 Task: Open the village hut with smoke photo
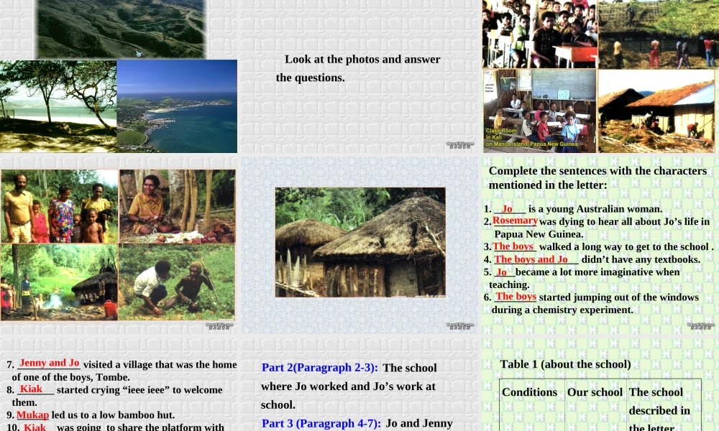[x=59, y=282]
